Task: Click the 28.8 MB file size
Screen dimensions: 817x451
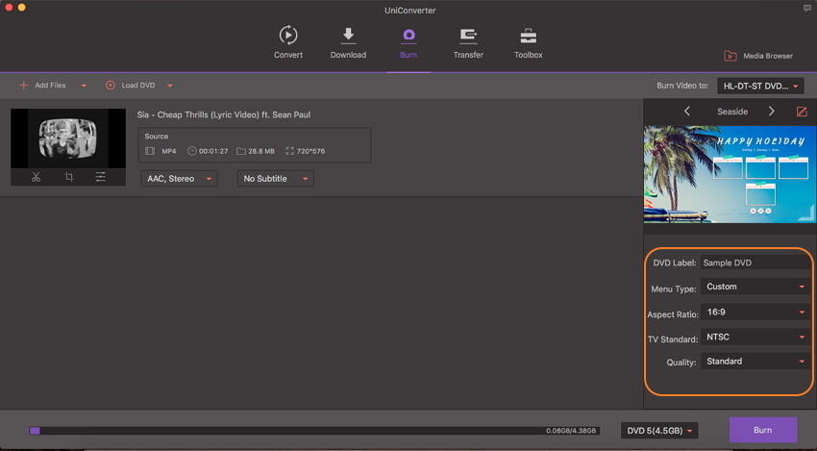Action: pos(261,151)
